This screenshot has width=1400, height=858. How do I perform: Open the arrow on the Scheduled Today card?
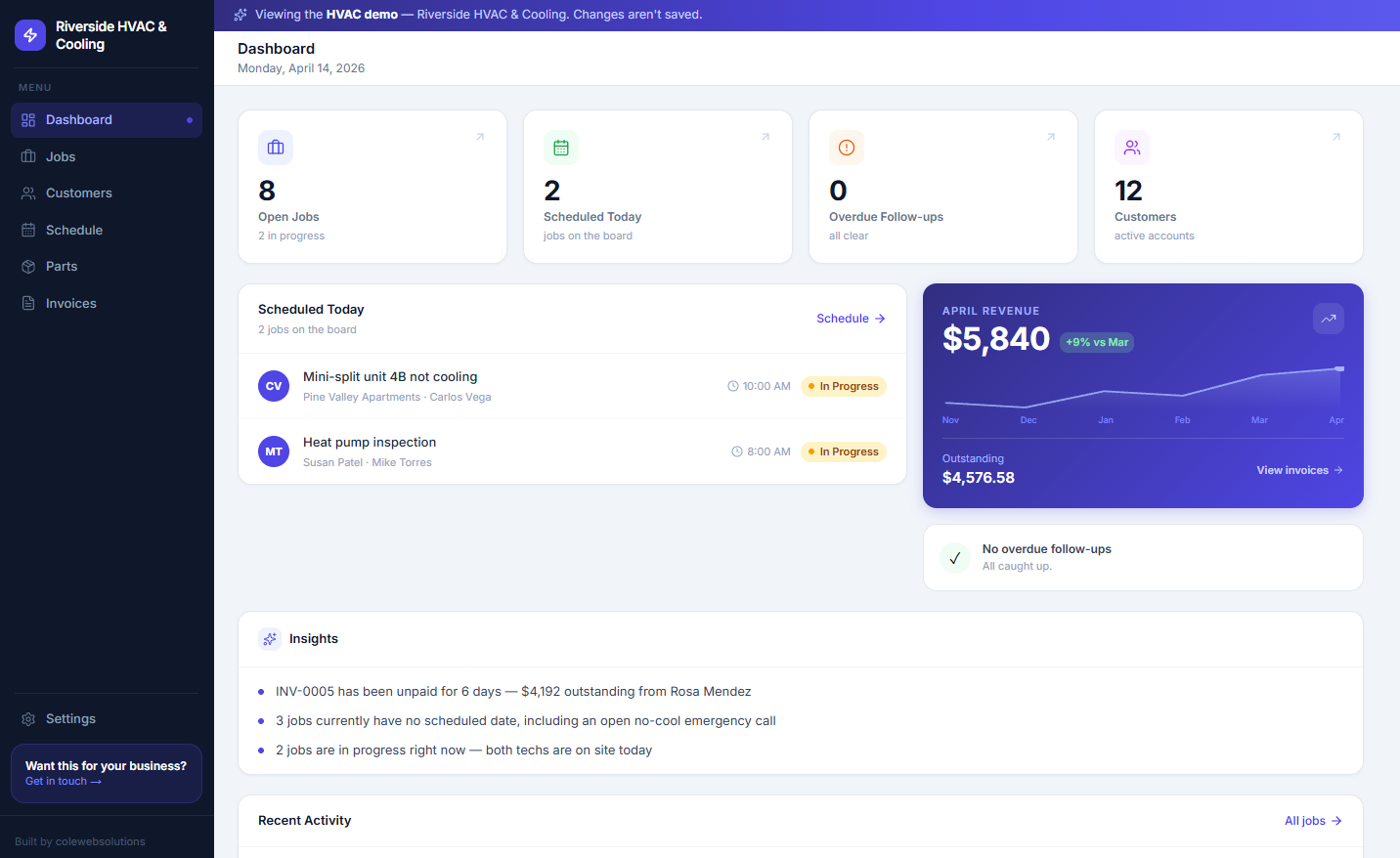(x=766, y=137)
